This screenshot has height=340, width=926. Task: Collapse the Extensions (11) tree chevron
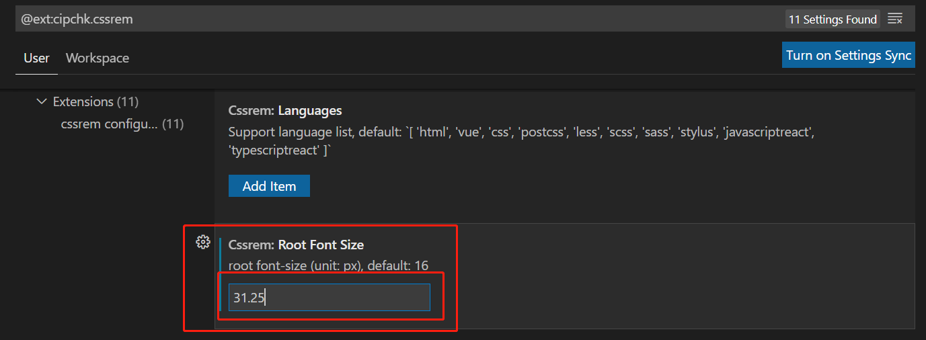(x=42, y=101)
